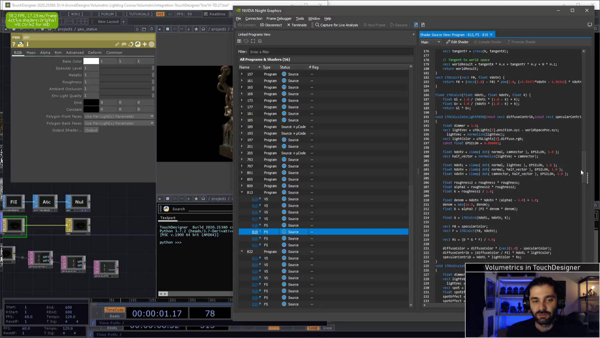Toggle Loop button in timeline
The height and width of the screenshot is (338, 600).
313,328
